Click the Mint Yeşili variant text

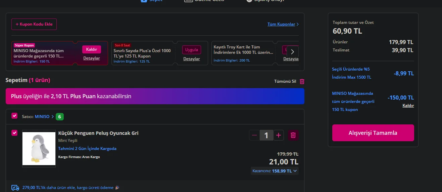click(68, 141)
